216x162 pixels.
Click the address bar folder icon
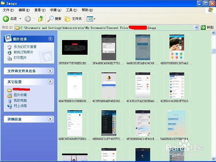coord(17,28)
